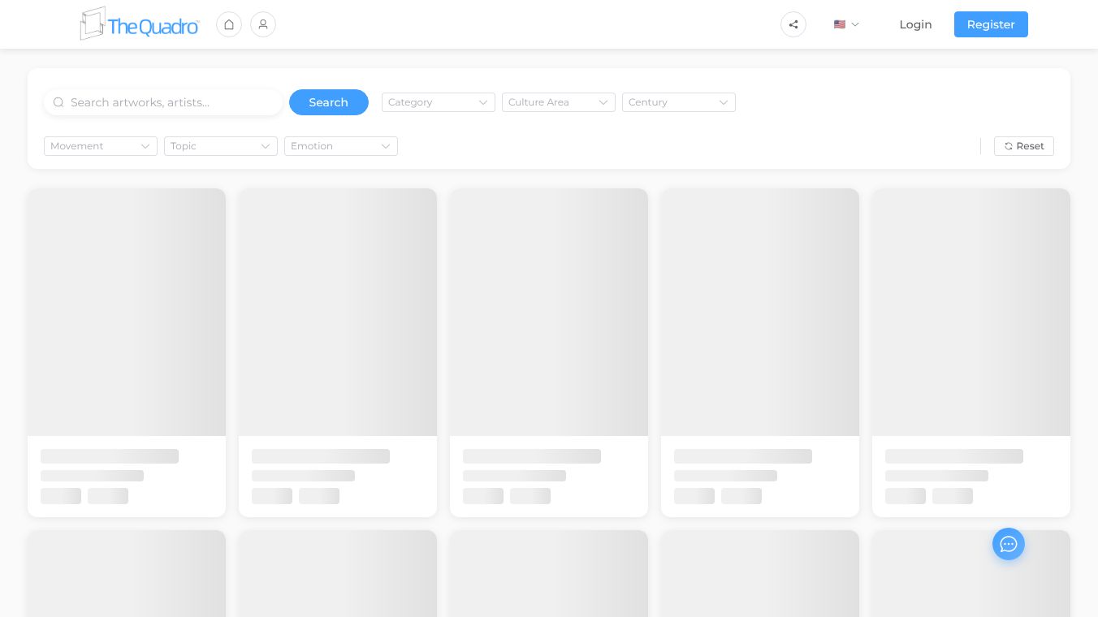The width and height of the screenshot is (1098, 617).
Task: Click the Register button
Action: pyautogui.click(x=991, y=24)
